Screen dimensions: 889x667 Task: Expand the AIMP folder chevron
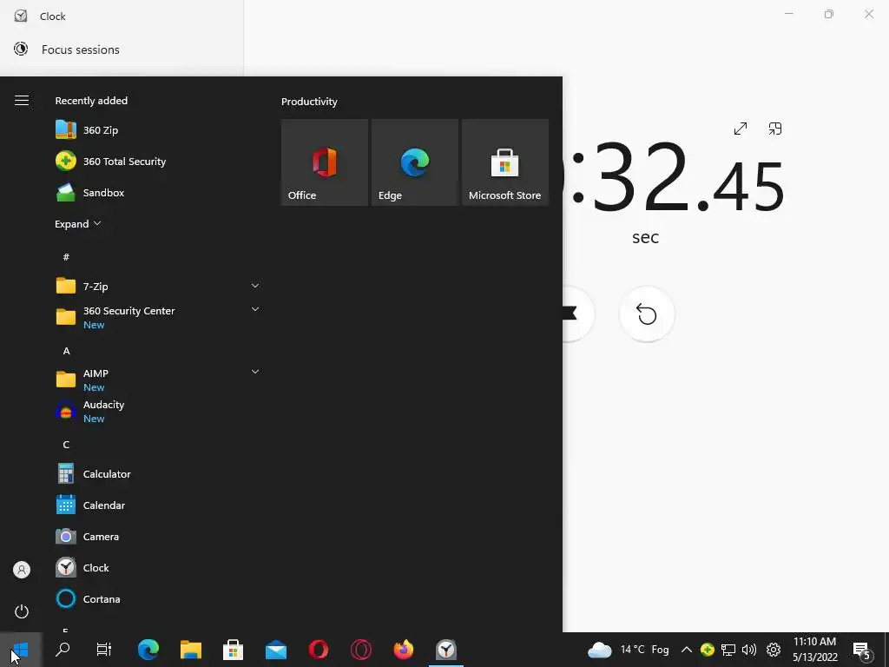[255, 372]
